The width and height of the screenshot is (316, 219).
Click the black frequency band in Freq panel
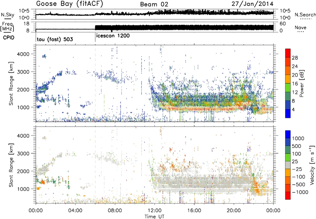(184, 28)
